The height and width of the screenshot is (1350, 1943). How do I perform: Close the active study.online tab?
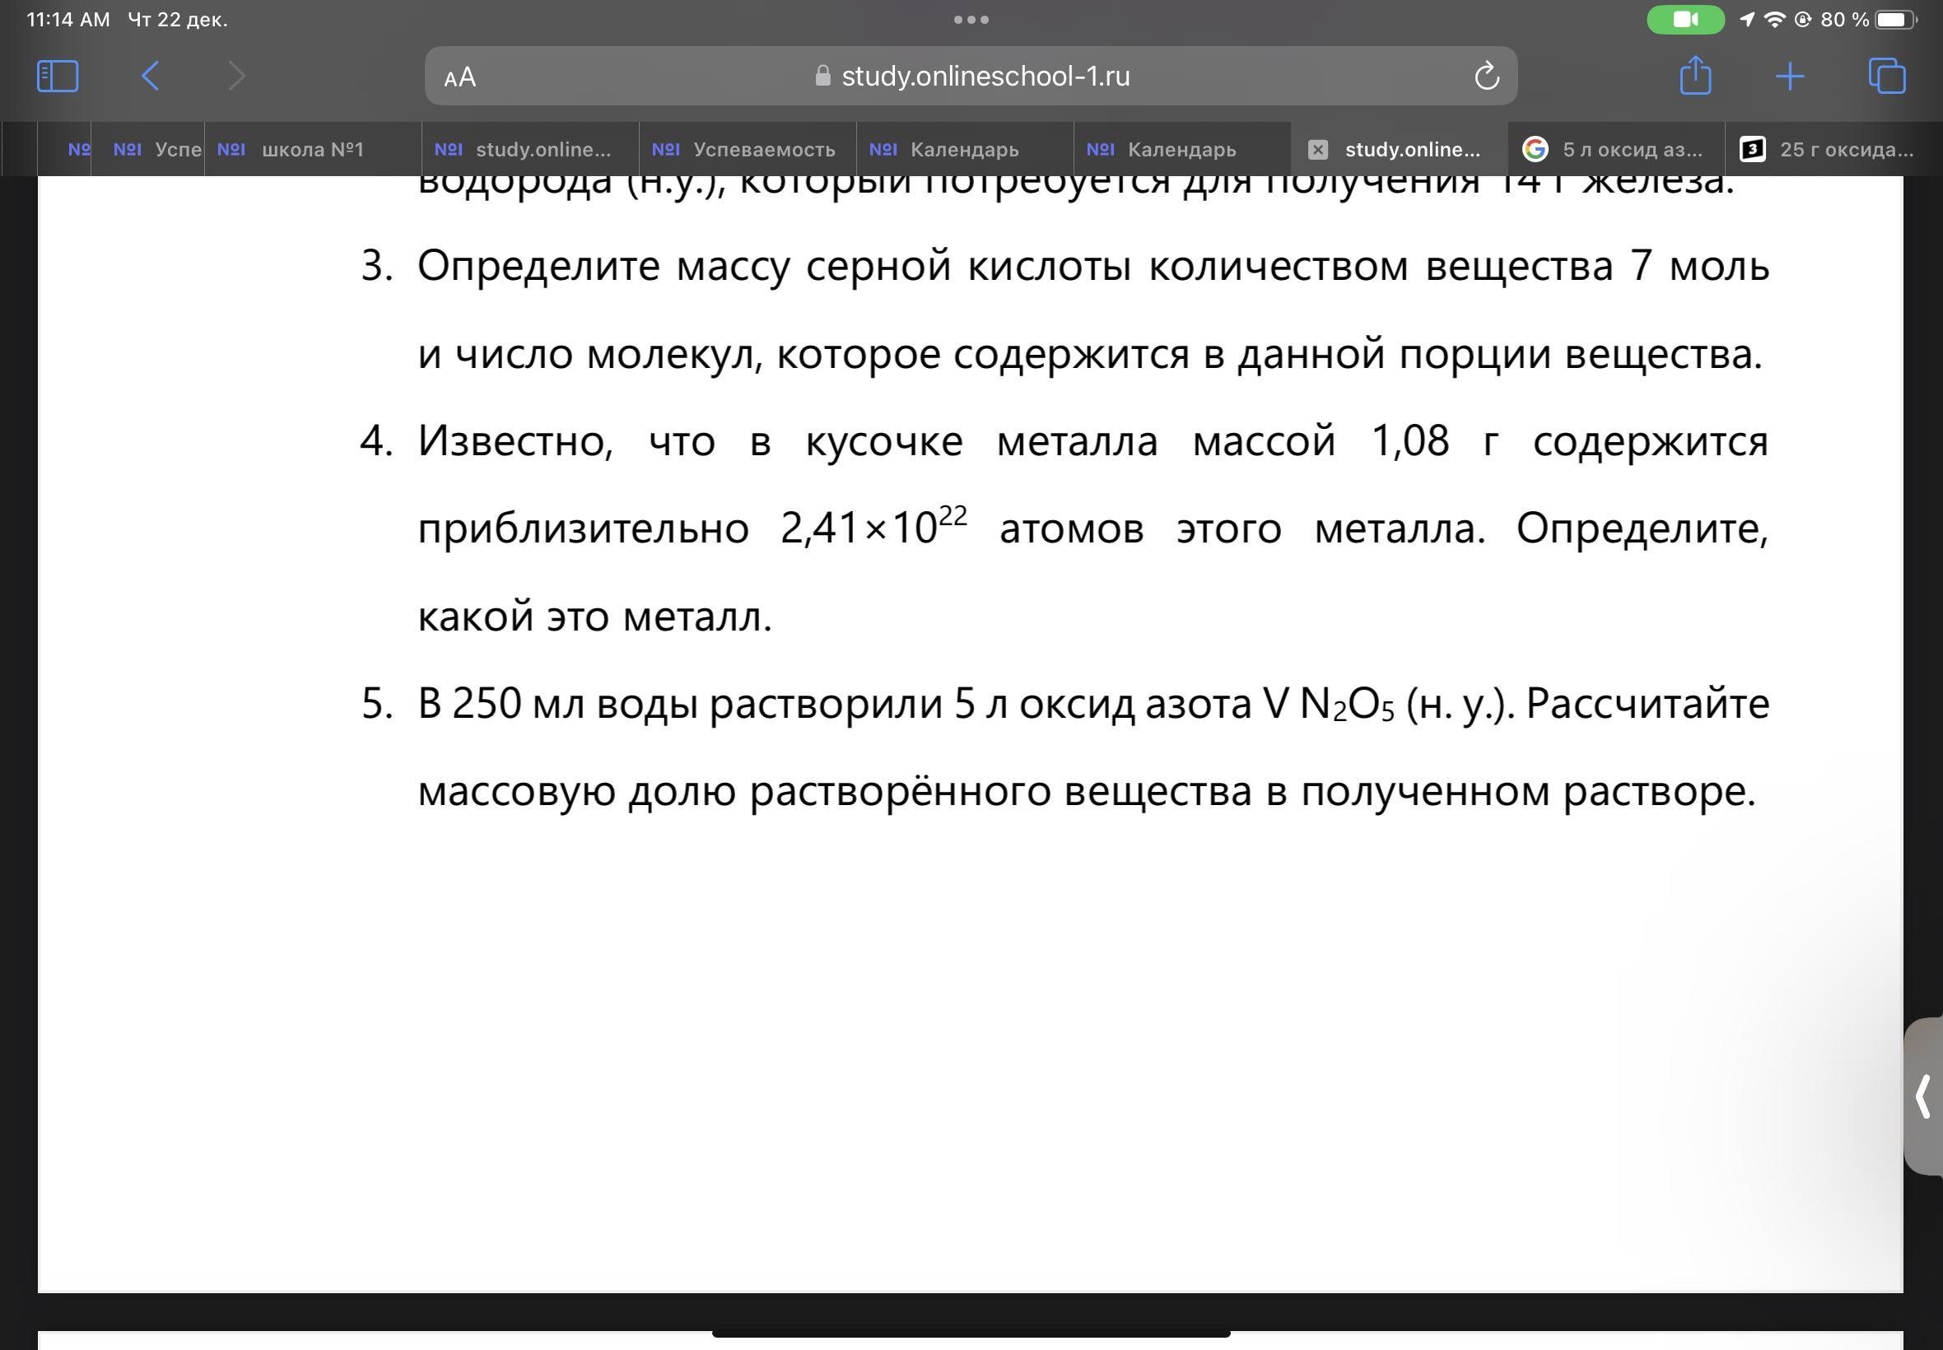pos(1317,150)
